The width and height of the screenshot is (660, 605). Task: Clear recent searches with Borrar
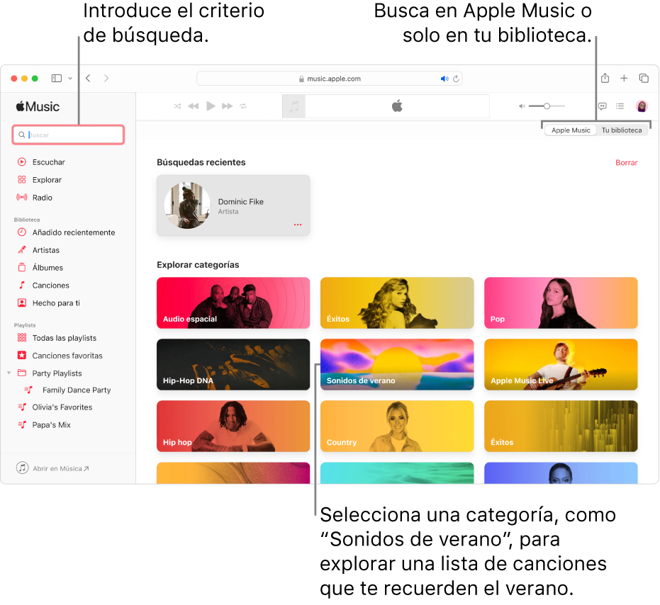pyautogui.click(x=627, y=162)
